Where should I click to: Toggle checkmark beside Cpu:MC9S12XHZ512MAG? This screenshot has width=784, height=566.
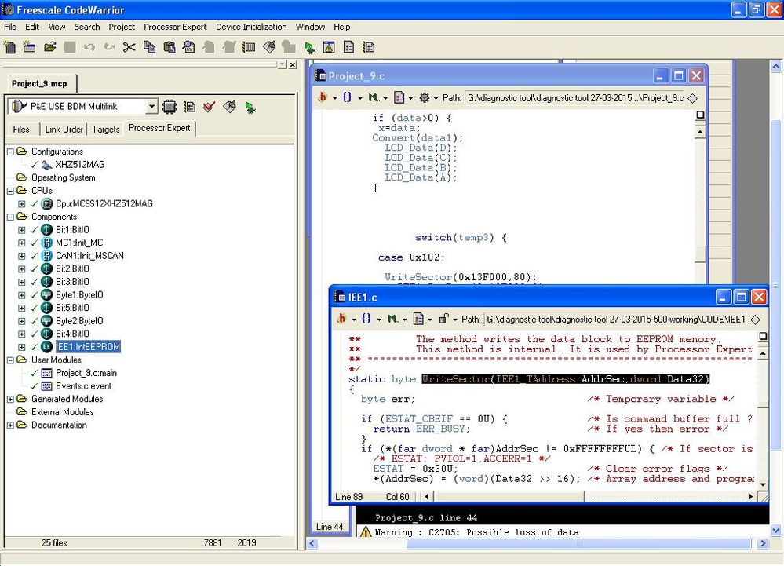tap(34, 203)
